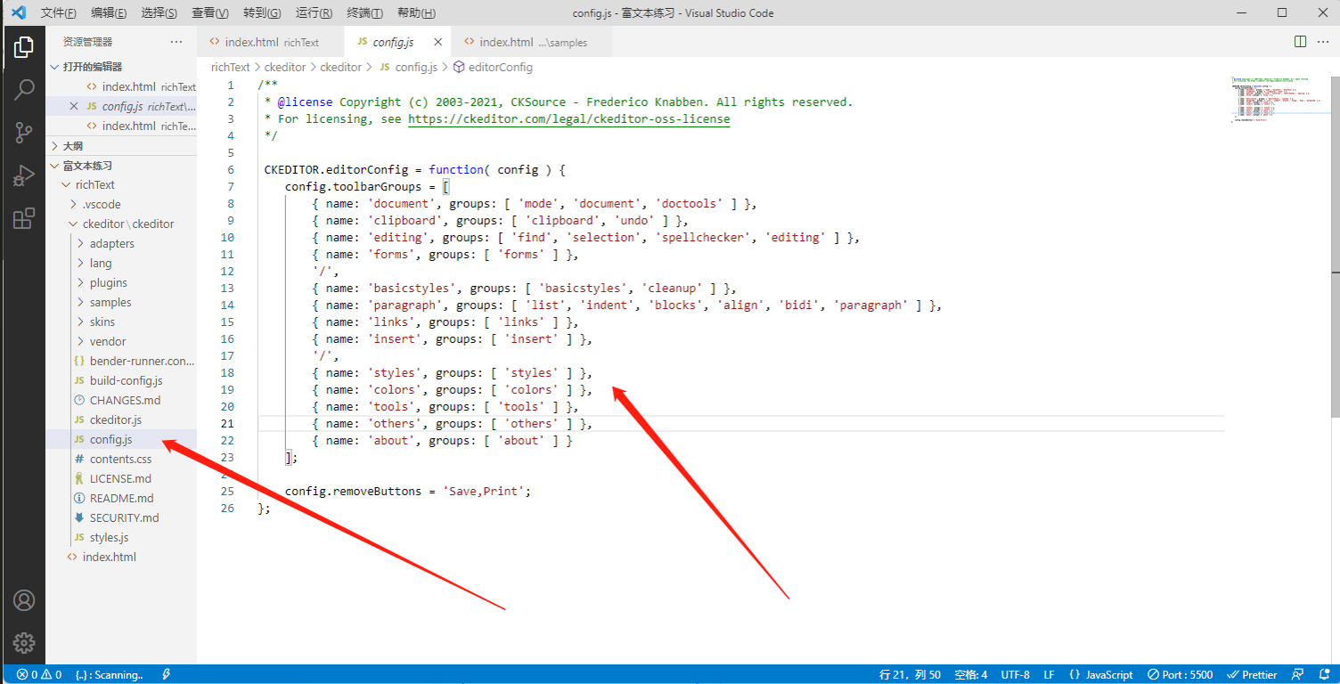Open the Extensions view icon
This screenshot has width=1340, height=684.
(24, 218)
